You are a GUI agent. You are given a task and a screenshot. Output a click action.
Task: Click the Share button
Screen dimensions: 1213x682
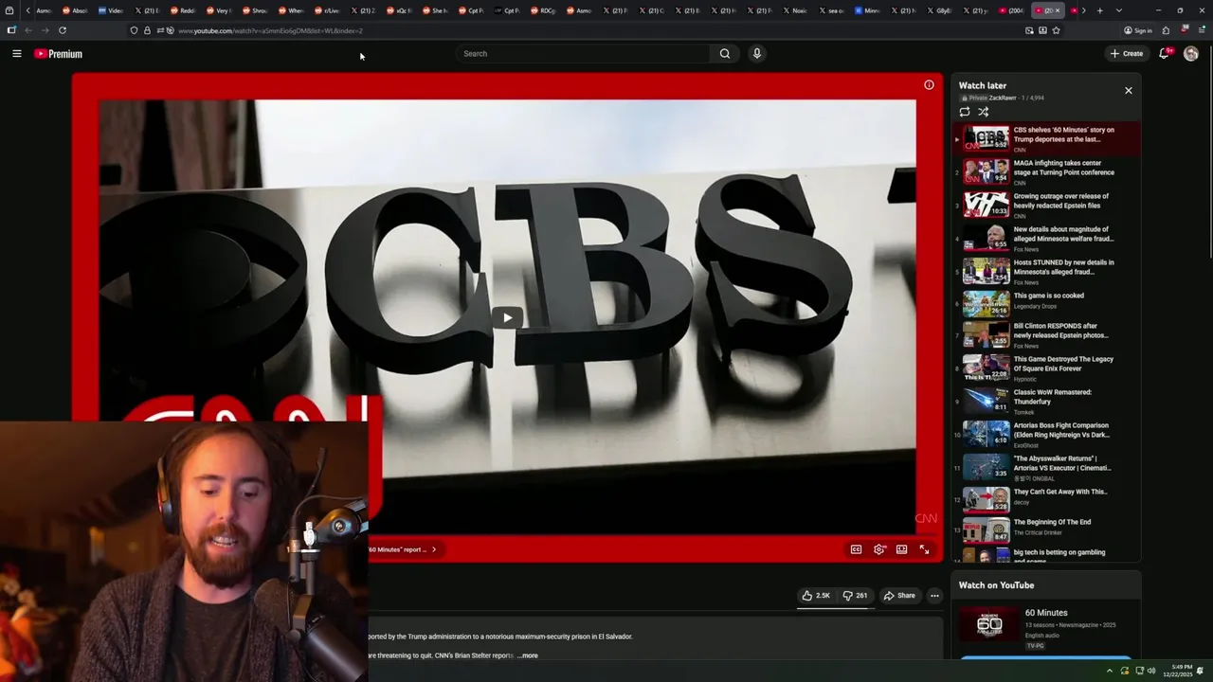pos(899,596)
